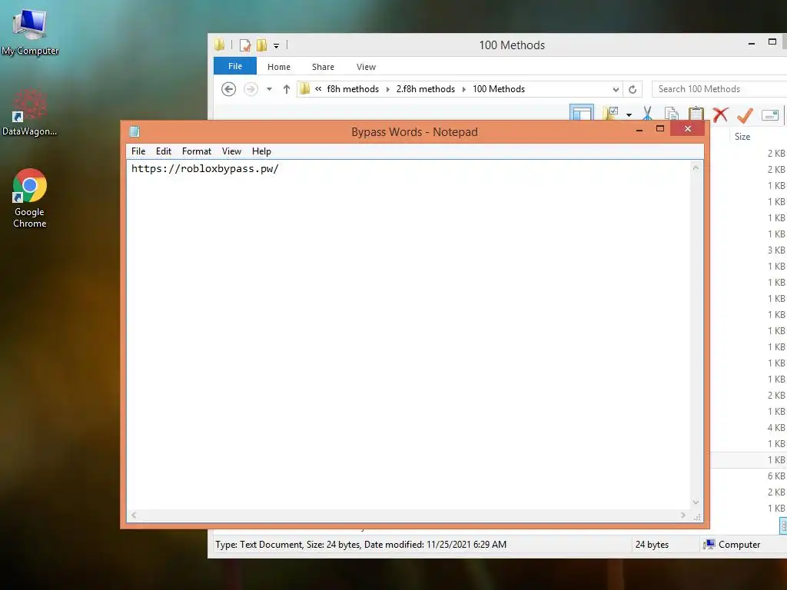Screen dimensions: 787x590
Task: Click the folder options toolbar icon
Action: pos(610,114)
